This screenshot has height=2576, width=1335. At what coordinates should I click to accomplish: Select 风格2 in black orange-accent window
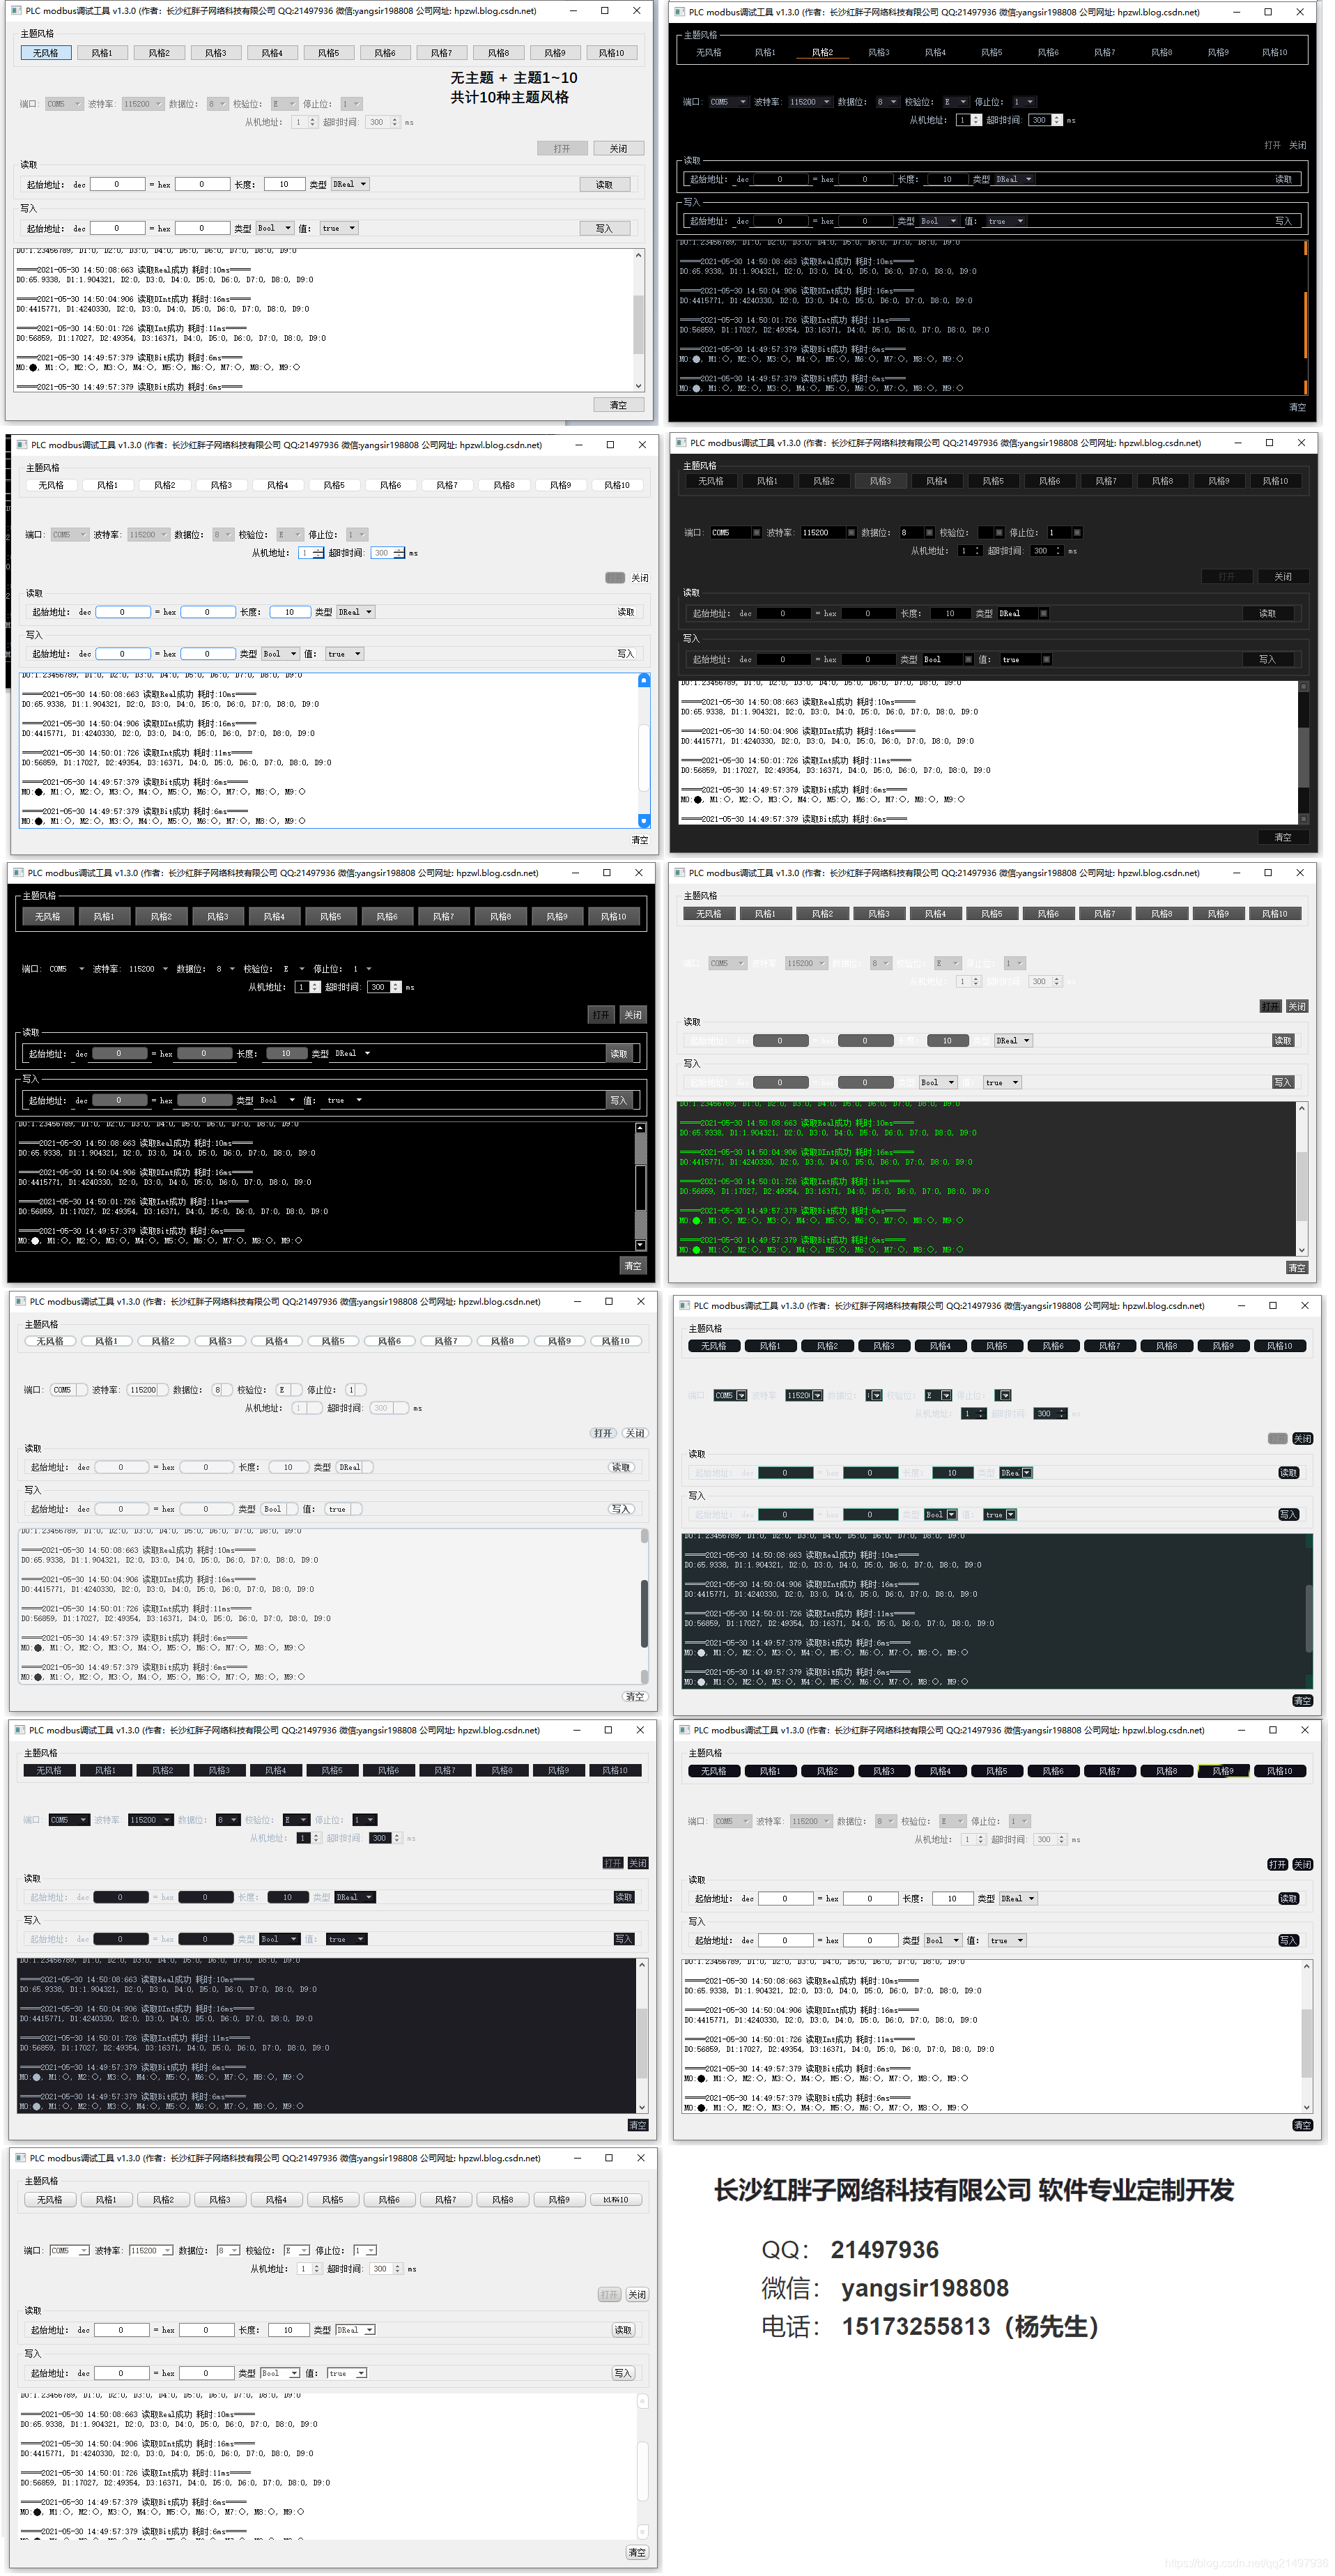click(823, 52)
